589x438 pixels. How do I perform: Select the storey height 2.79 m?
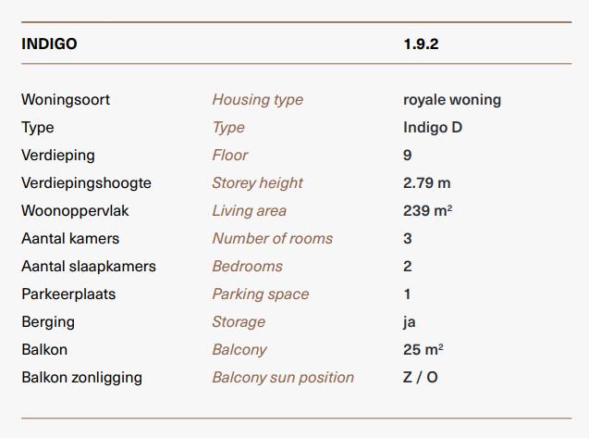click(x=427, y=183)
